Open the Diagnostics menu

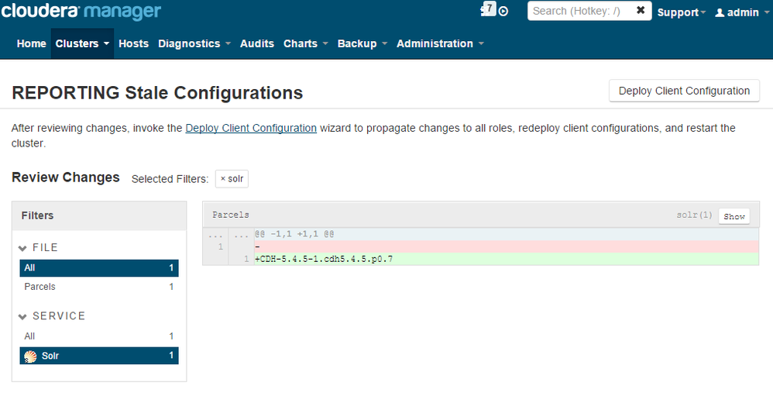194,43
